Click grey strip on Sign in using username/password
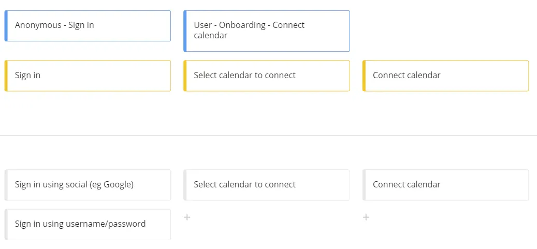 [6, 224]
